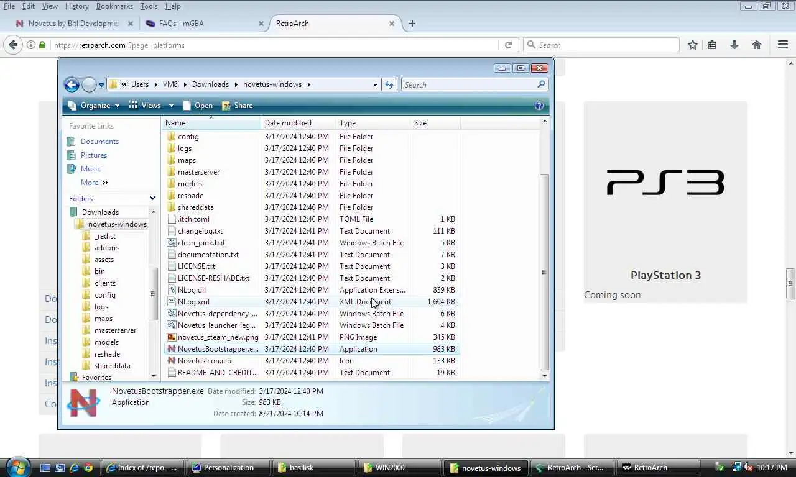796x477 pixels.
Task: Select the LICENSE-RESHADE.txt file
Action: click(213, 278)
